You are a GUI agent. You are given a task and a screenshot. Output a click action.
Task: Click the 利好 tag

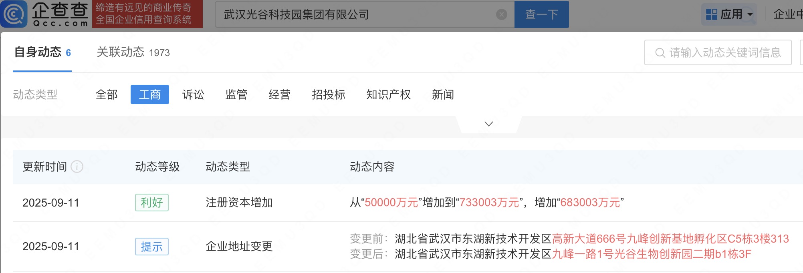tap(152, 203)
